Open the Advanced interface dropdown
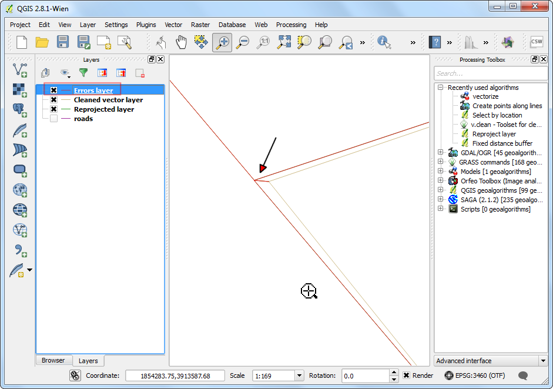Image resolution: width=553 pixels, height=389 pixels. pyautogui.click(x=542, y=361)
